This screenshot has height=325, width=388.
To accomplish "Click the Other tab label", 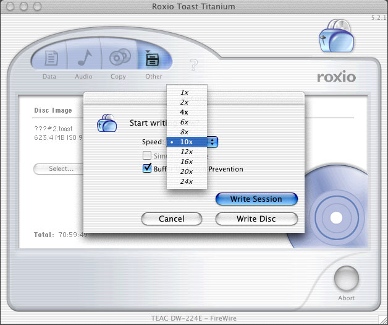I will click(x=154, y=76).
